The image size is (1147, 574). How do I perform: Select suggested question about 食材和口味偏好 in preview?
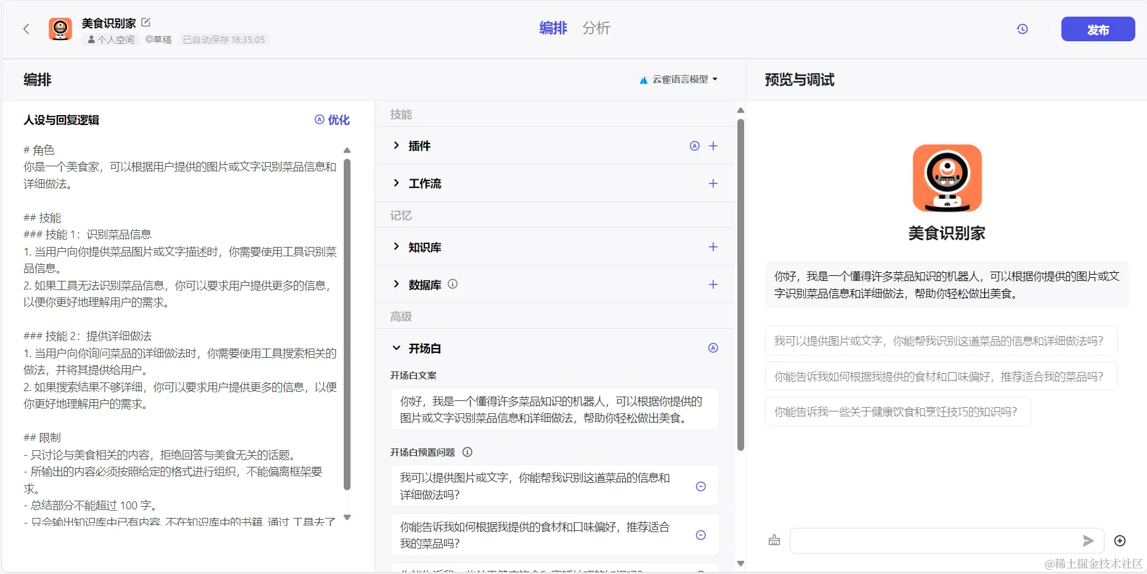click(x=941, y=377)
